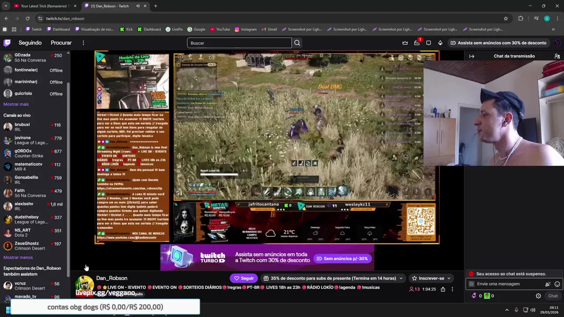Open the notifications inbox icon
Screen dimensions: 564x317
pyautogui.click(x=417, y=43)
